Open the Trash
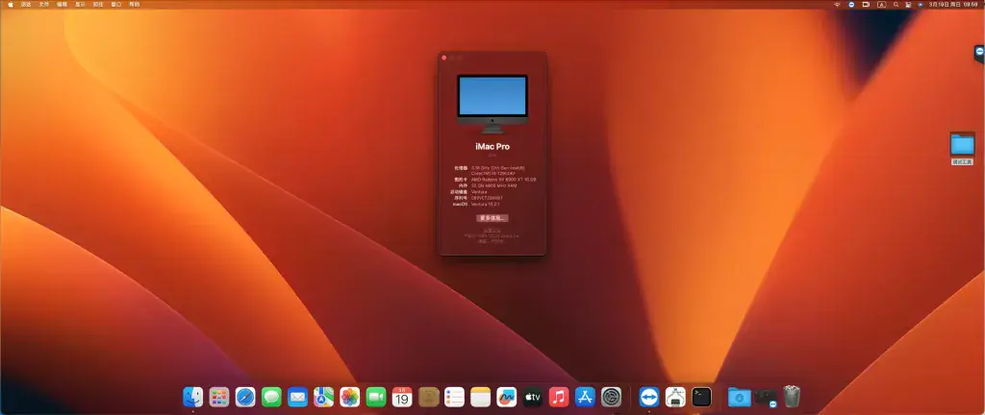985x415 pixels. point(792,397)
